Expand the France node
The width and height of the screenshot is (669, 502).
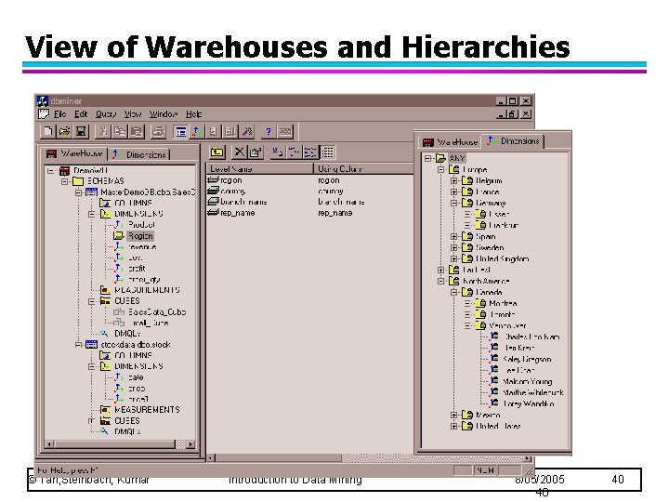pyautogui.click(x=454, y=192)
